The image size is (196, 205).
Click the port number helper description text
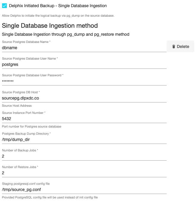31,126
